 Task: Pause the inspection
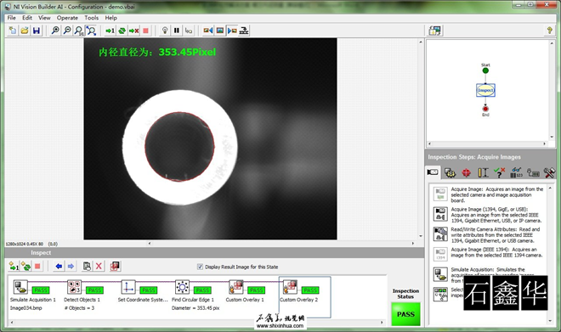pos(177,31)
